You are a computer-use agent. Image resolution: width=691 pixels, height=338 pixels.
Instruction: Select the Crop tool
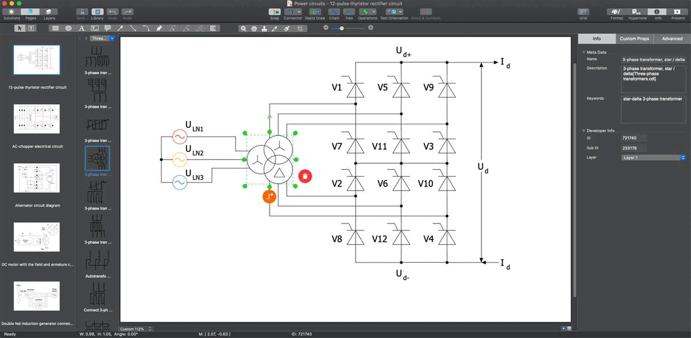point(300,28)
